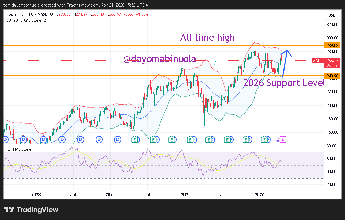Open the dividend marker for November 2023
Image resolution: width=345 pixels, height=220 pixels.
(99, 139)
